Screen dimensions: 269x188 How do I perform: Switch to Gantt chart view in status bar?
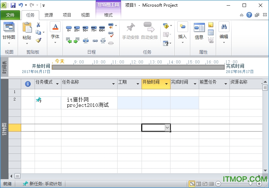click(192, 184)
